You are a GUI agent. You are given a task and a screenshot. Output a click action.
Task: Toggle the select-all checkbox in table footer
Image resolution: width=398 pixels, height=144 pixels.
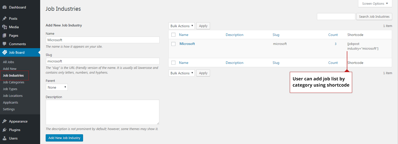coord(173,63)
